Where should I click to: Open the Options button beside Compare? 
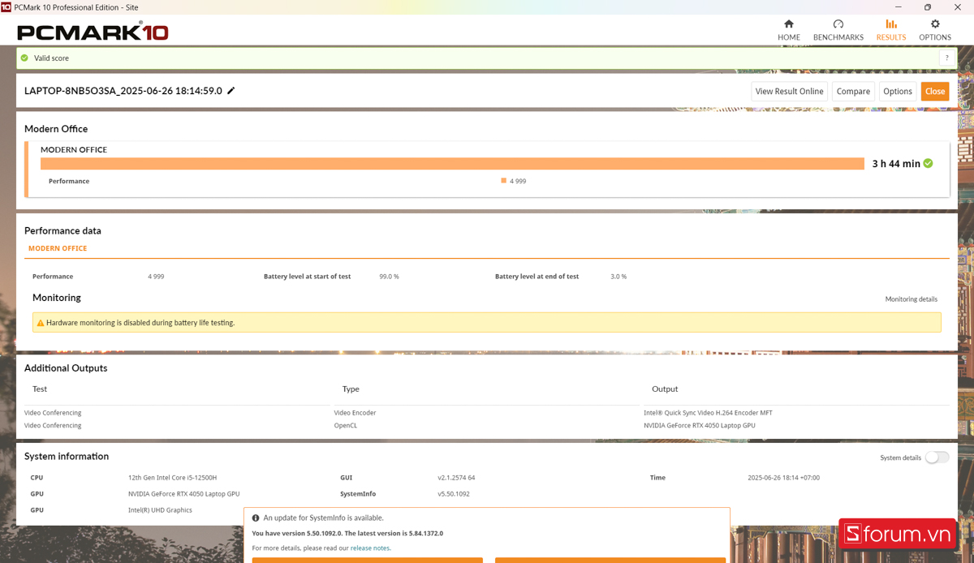click(x=898, y=92)
